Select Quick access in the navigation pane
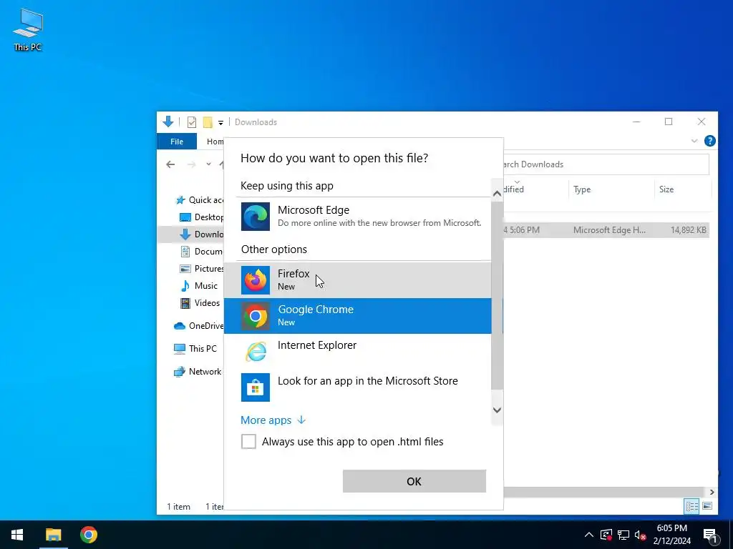This screenshot has height=549, width=733. 200,200
